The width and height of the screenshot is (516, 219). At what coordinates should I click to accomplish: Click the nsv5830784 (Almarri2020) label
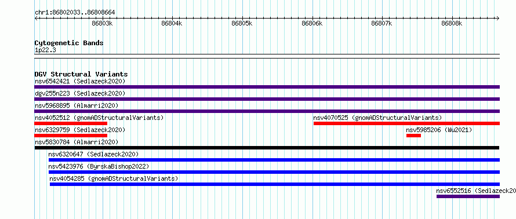77,142
